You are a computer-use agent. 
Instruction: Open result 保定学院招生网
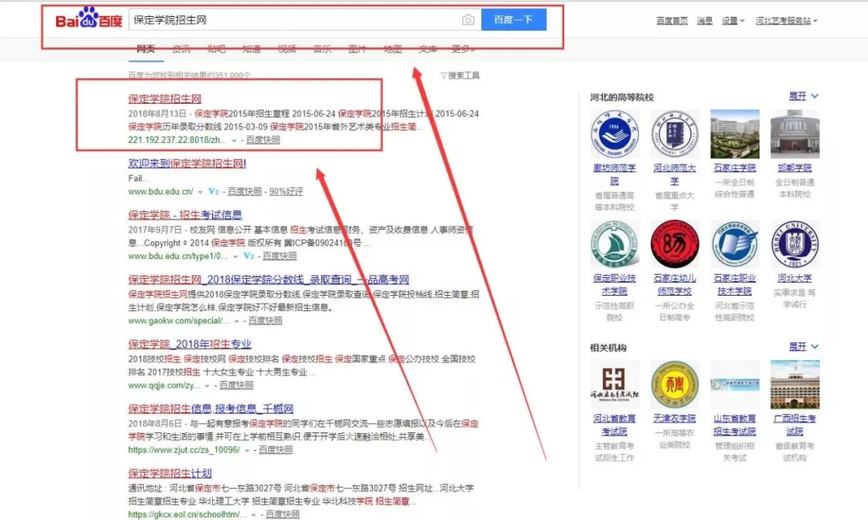(165, 99)
